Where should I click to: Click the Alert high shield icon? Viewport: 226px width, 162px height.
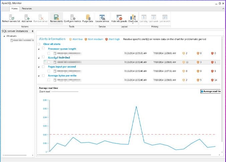[106, 39]
